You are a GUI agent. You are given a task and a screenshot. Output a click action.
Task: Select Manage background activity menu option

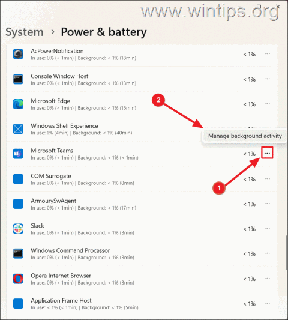point(245,136)
